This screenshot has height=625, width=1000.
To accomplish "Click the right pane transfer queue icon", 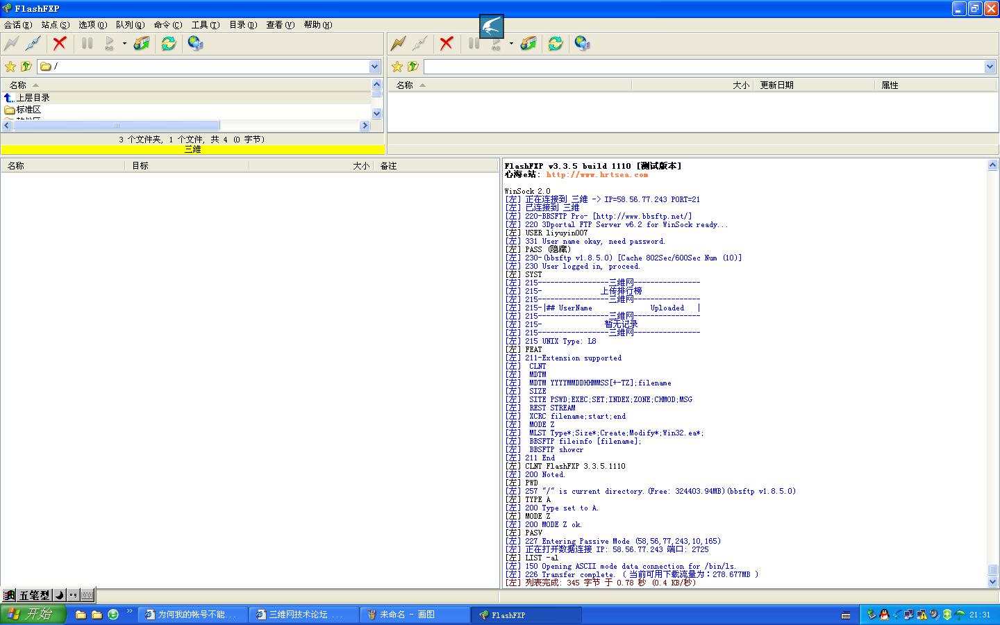I will coord(528,44).
